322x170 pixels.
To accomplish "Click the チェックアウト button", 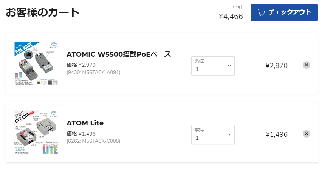I will 284,12.
